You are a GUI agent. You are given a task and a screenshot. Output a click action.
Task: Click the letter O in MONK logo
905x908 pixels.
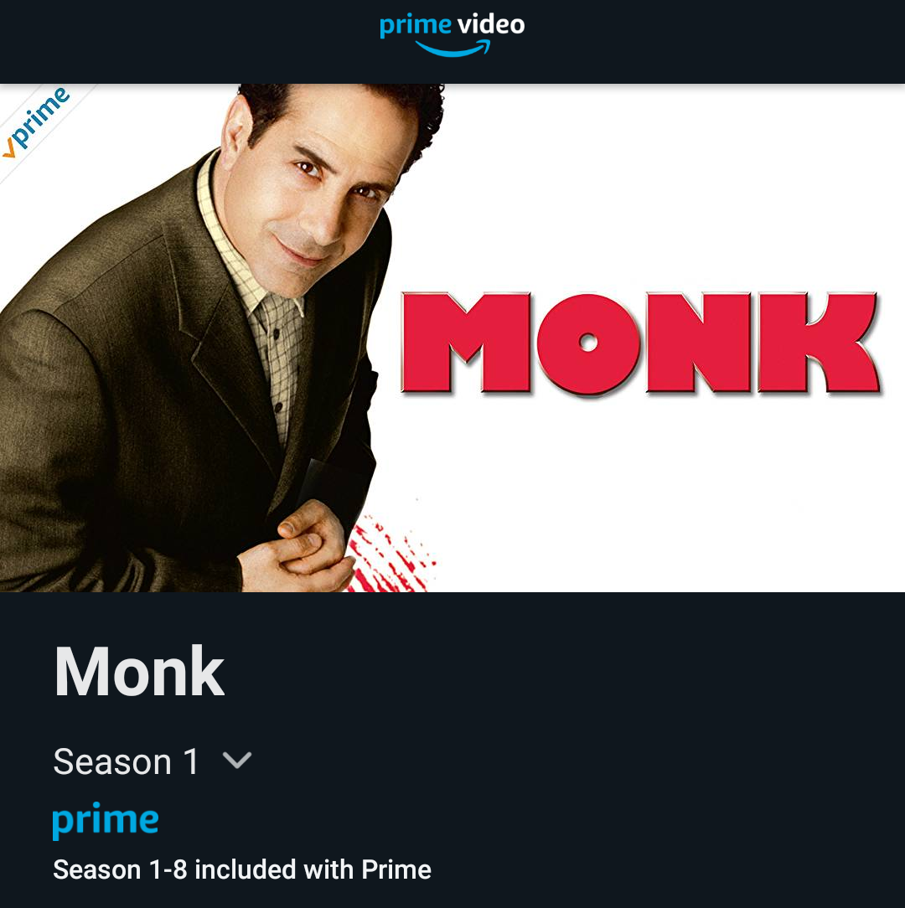tap(588, 344)
